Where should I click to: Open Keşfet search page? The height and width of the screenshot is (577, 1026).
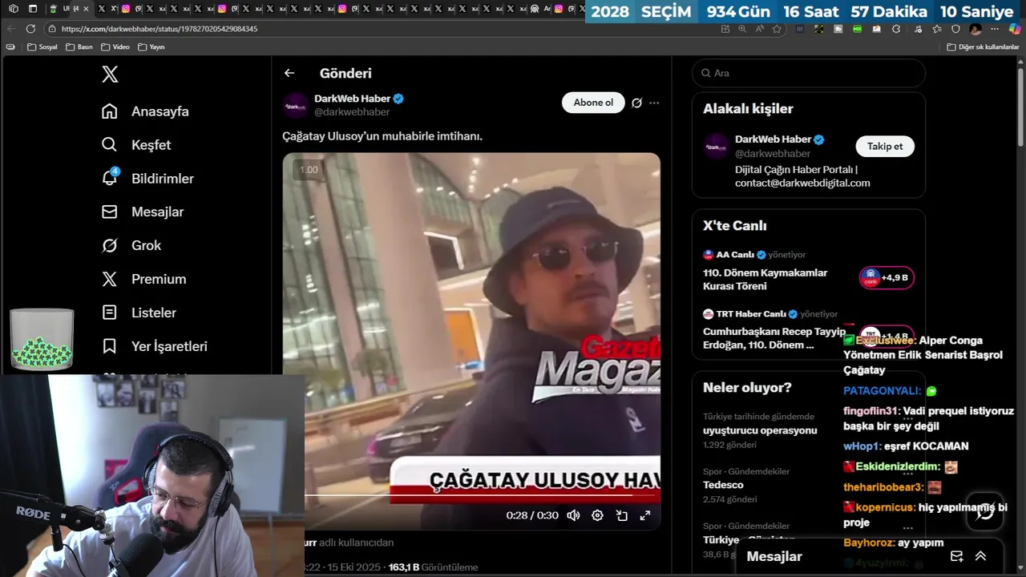coord(136,145)
